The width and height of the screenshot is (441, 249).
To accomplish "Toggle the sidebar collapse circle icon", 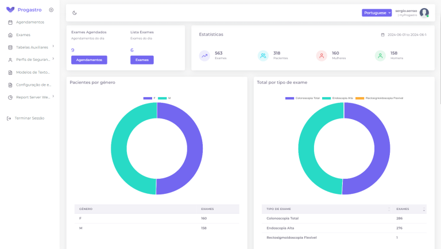I will coord(51,10).
